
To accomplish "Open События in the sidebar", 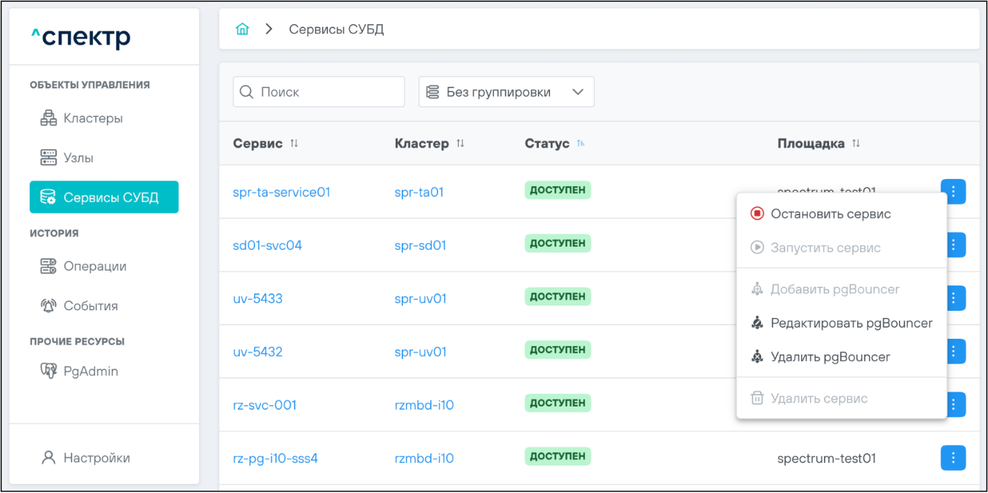I will click(x=90, y=306).
